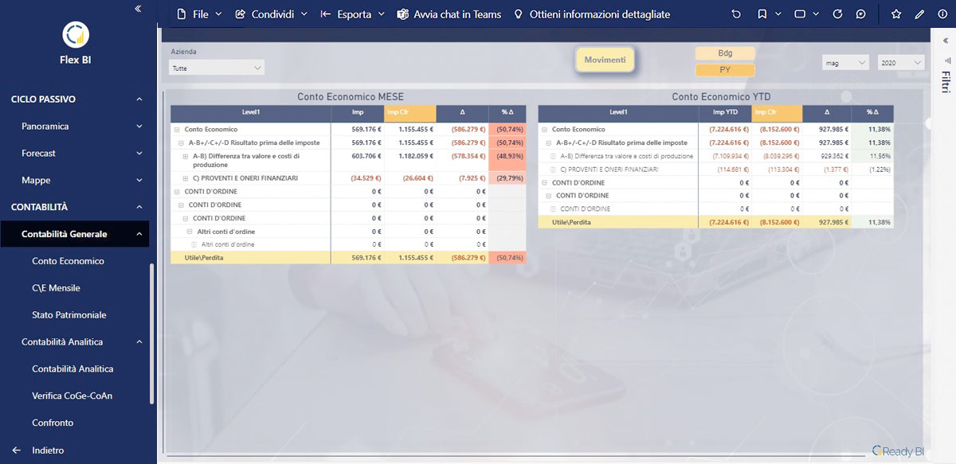Collapse the CICLO PASSIVO section
The image size is (956, 464).
139,99
